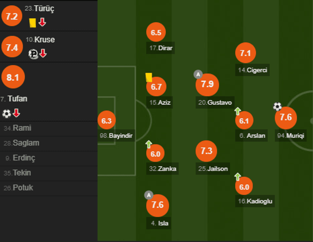The width and height of the screenshot is (313, 242).
Task: Click the green substitution arrow above Arslan
Action: 237,111
